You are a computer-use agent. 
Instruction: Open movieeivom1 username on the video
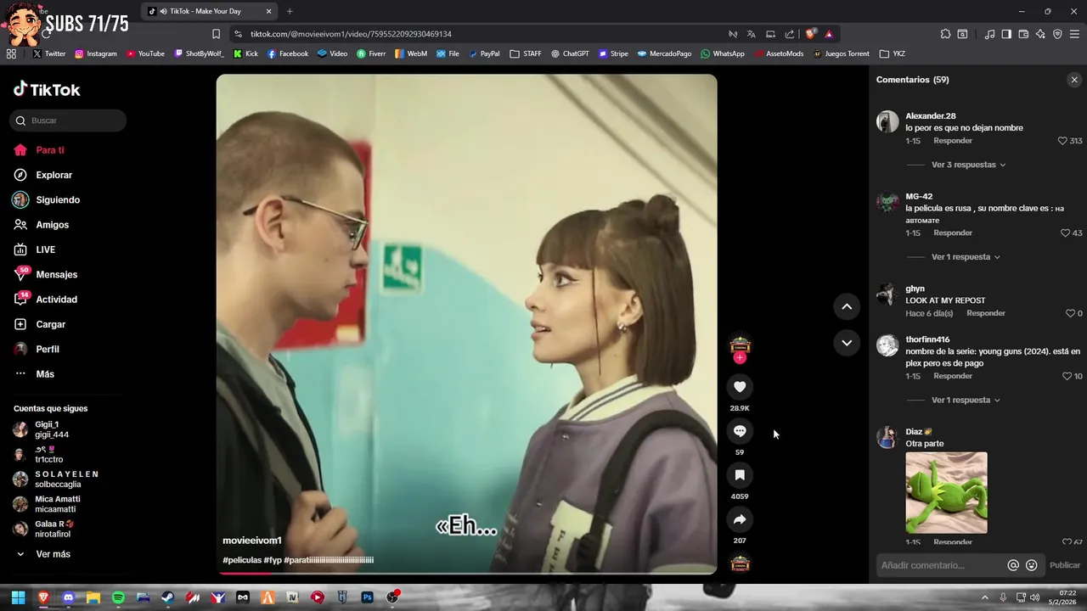(252, 541)
